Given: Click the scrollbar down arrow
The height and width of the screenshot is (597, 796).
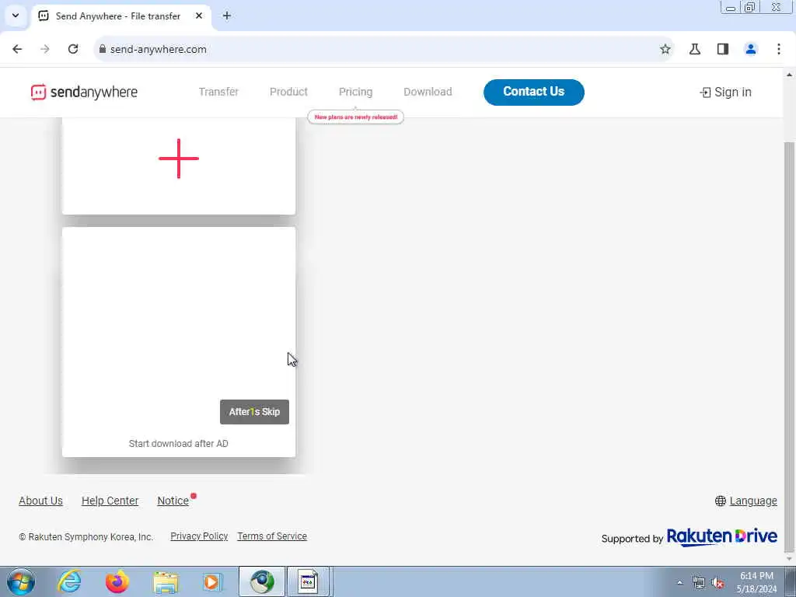Looking at the screenshot, I should pos(789,559).
